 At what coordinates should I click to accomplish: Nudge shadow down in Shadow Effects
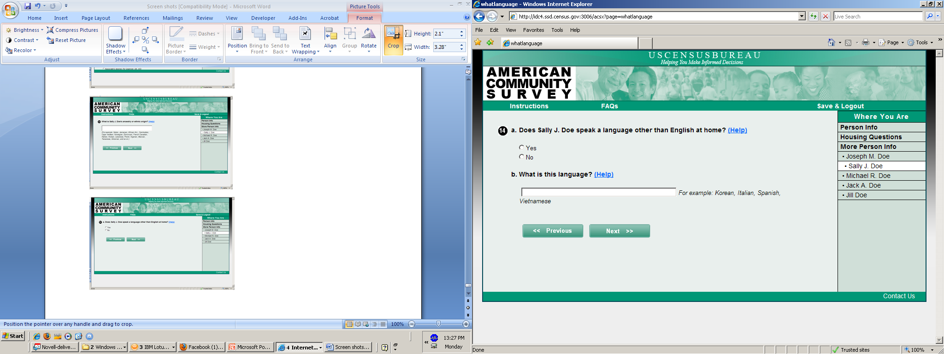tap(145, 50)
